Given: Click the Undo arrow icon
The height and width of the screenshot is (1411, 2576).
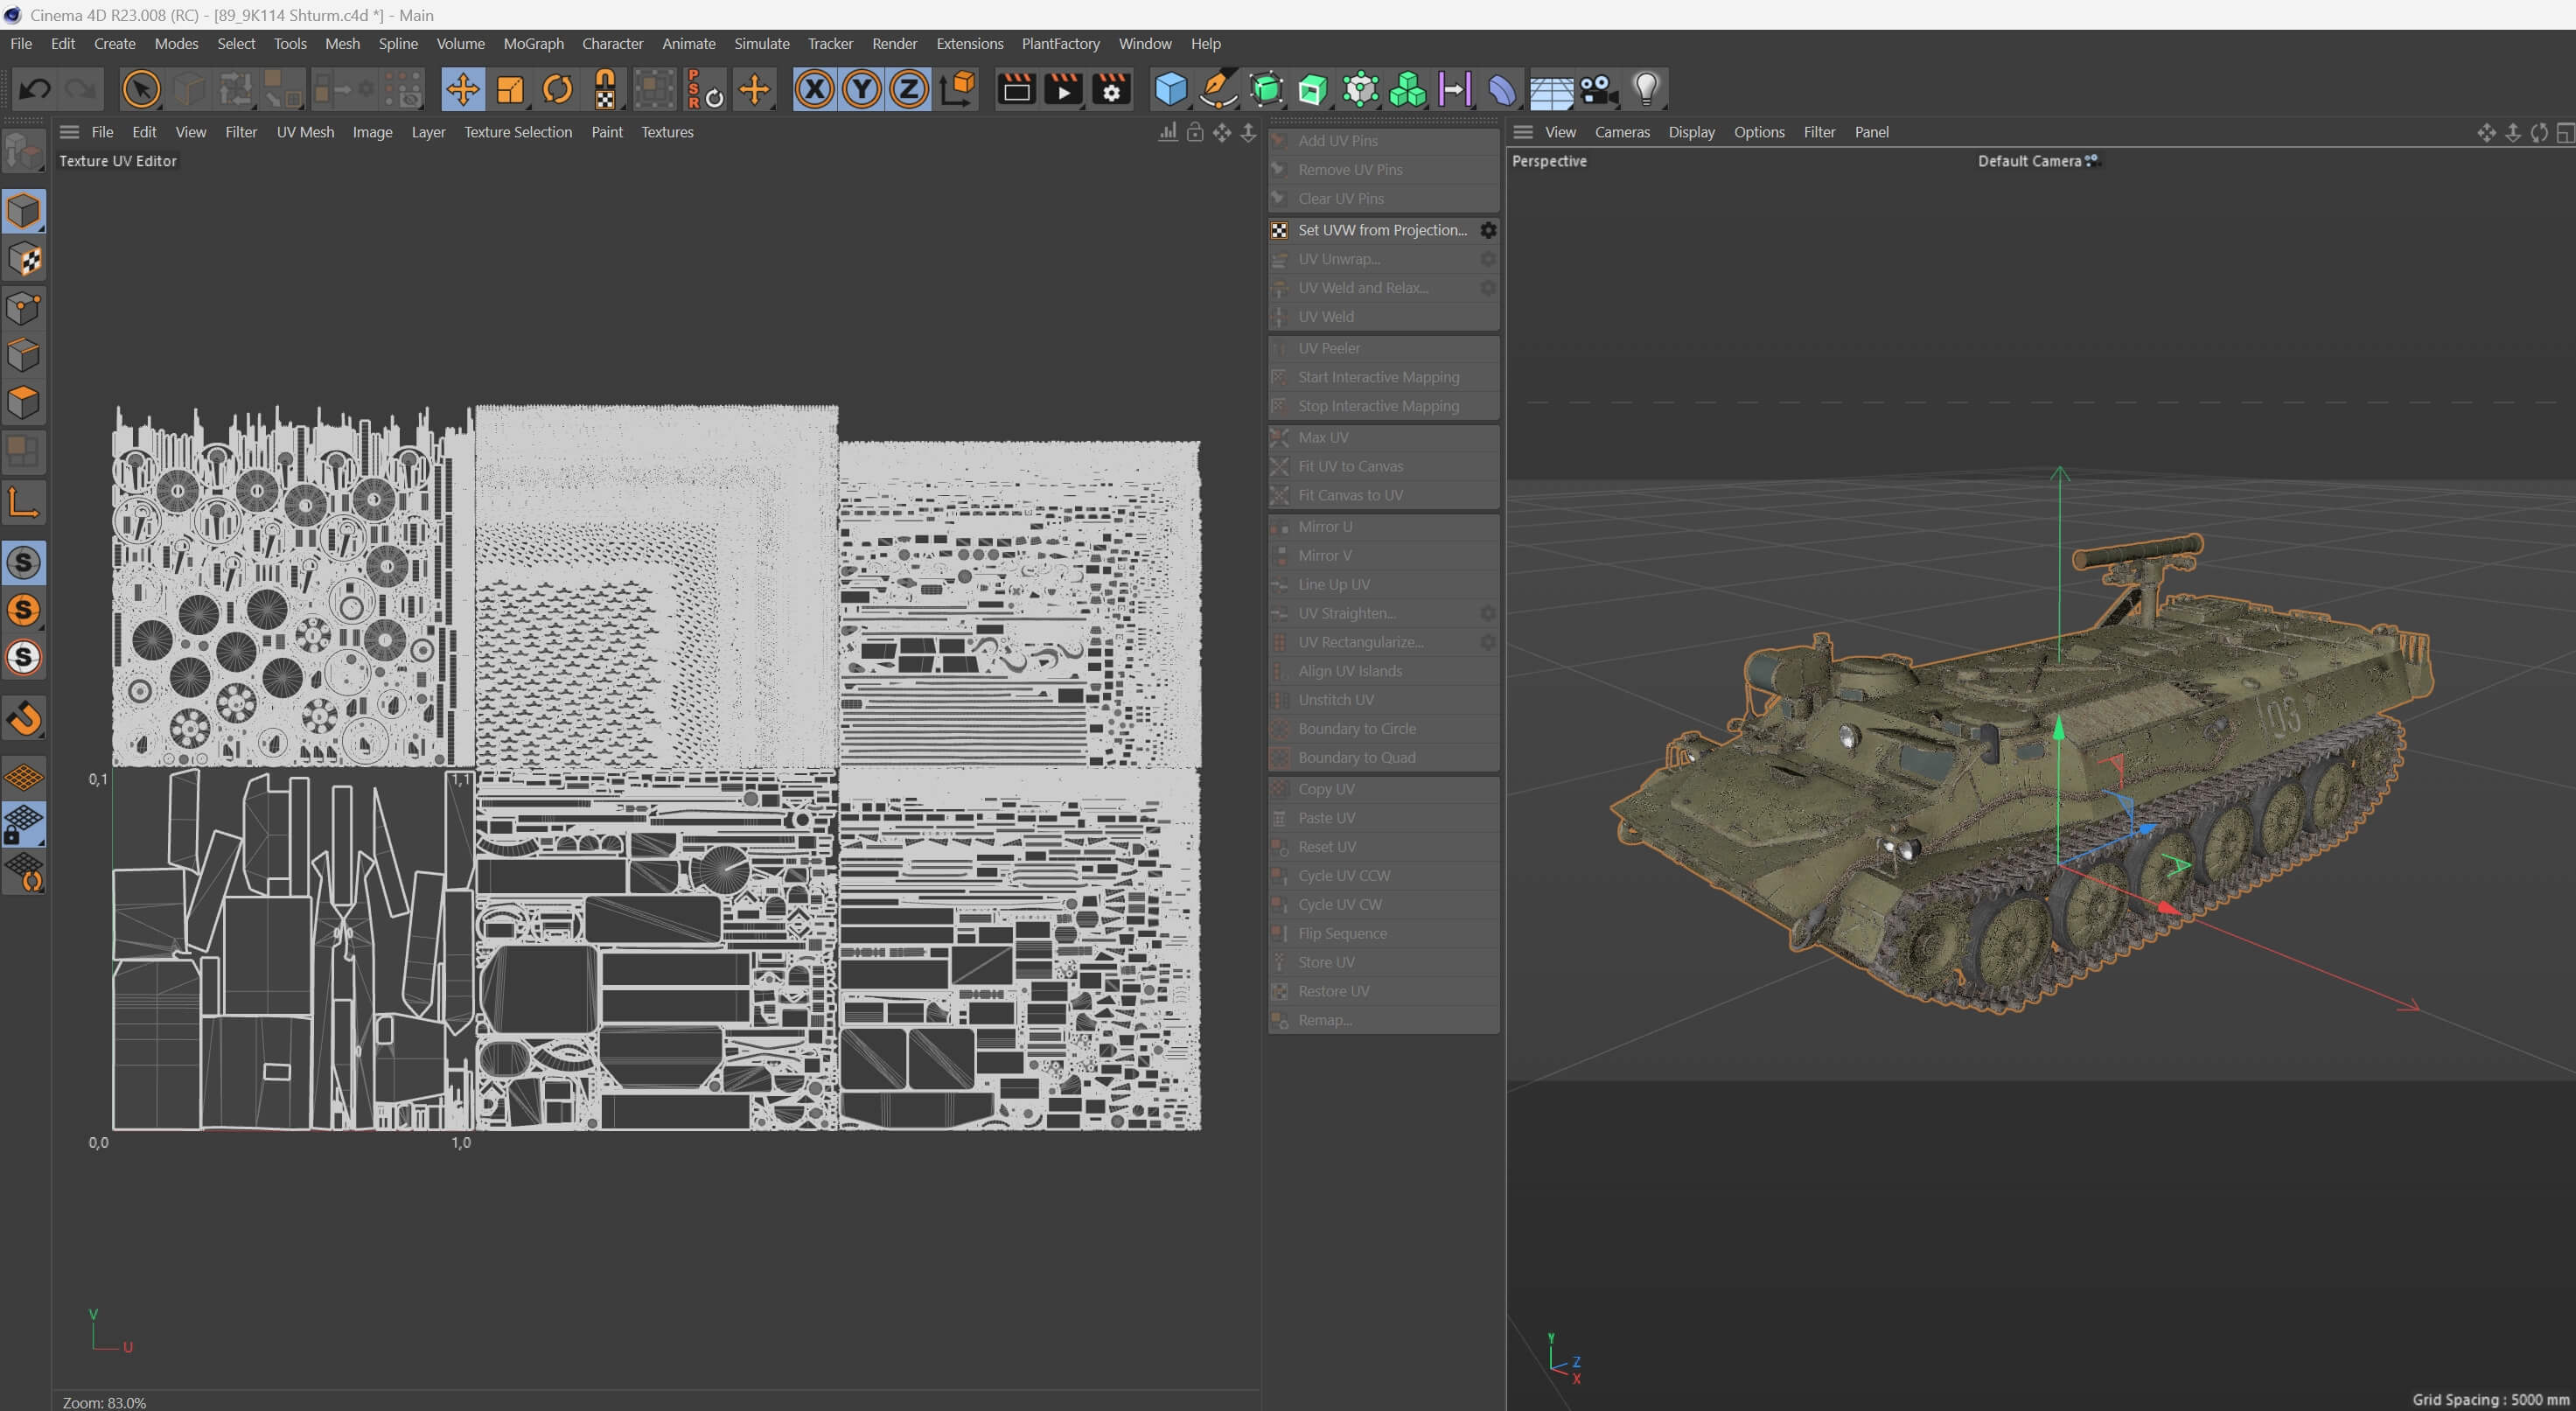Looking at the screenshot, I should click(x=35, y=90).
